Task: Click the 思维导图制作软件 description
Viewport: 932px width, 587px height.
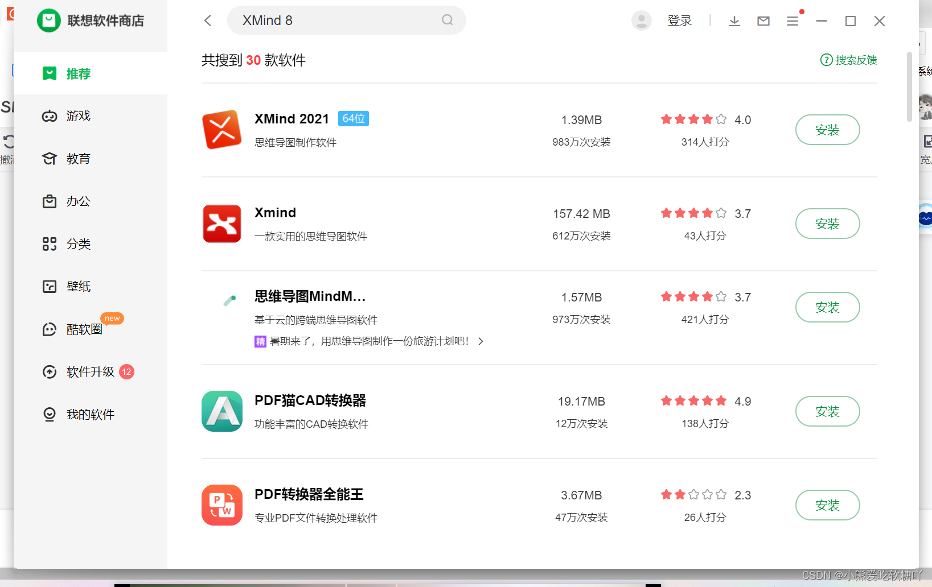Action: click(295, 143)
